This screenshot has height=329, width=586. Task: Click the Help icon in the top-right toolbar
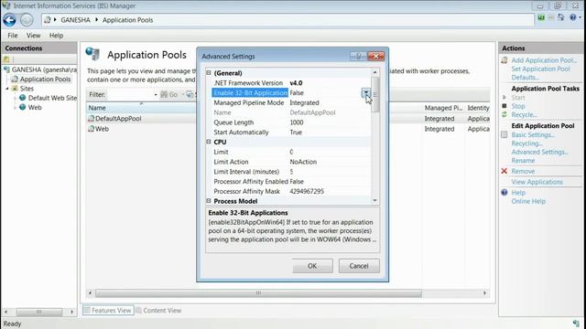click(x=573, y=17)
